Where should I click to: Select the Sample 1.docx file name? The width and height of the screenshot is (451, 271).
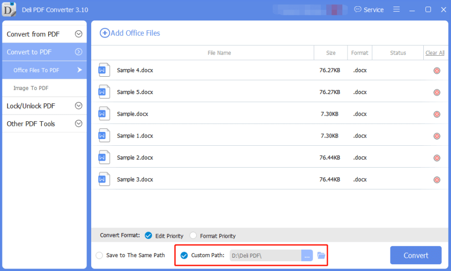click(135, 136)
